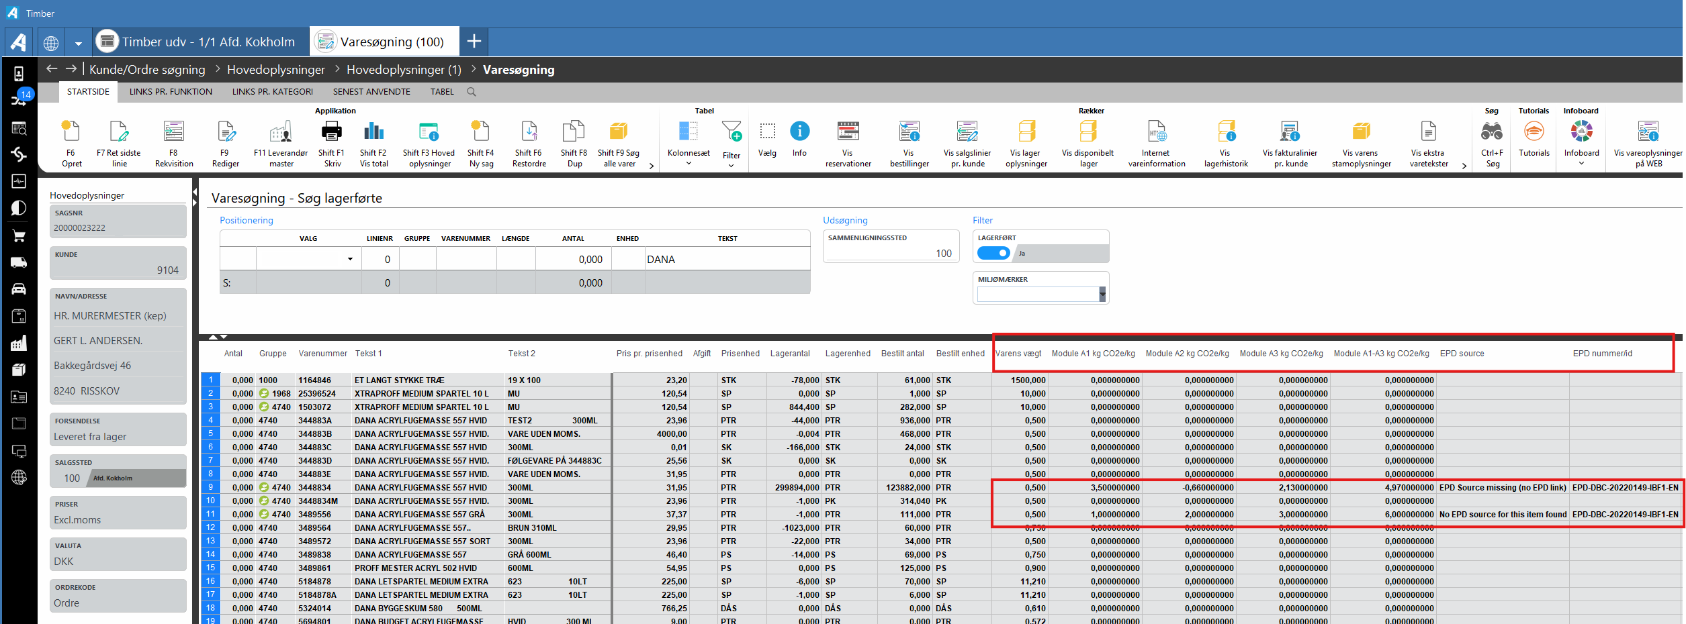Open Shift F1 Skriv printer icon
Screen dimensions: 1686x624
point(331,132)
